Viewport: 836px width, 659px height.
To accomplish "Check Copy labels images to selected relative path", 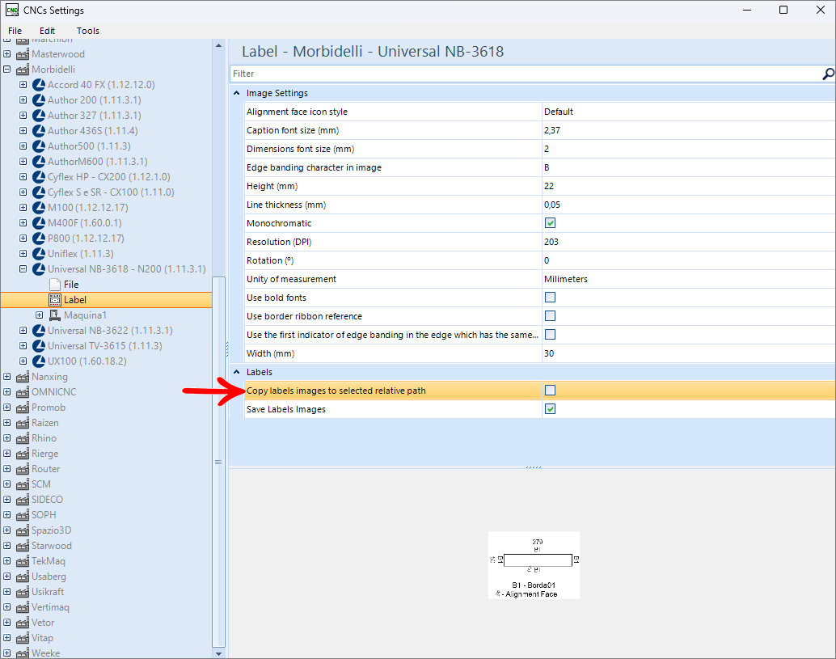I will (551, 391).
